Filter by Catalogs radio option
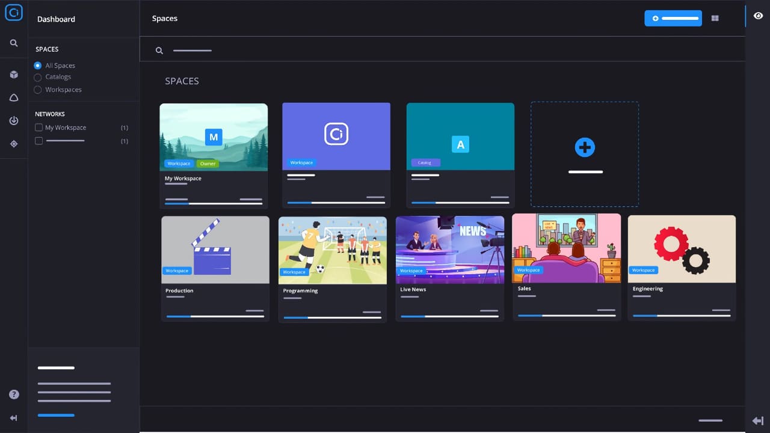This screenshot has height=433, width=770. pyautogui.click(x=38, y=77)
